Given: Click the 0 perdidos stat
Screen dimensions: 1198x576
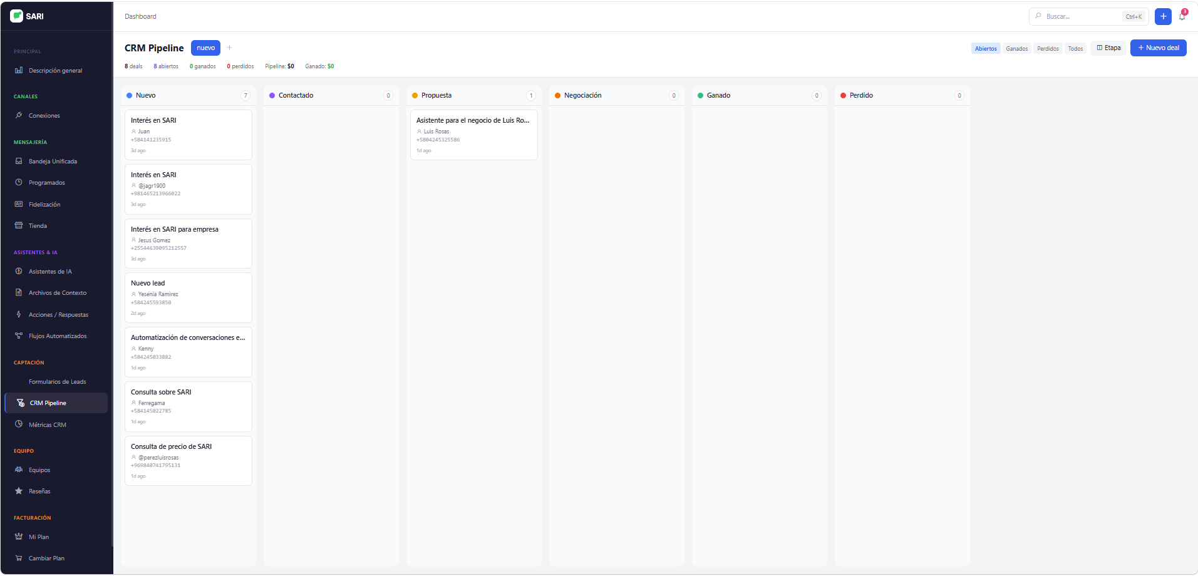Looking at the screenshot, I should [x=240, y=66].
